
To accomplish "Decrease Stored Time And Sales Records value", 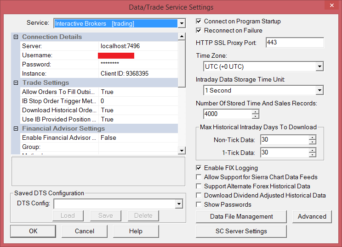I will click(x=256, y=116).
